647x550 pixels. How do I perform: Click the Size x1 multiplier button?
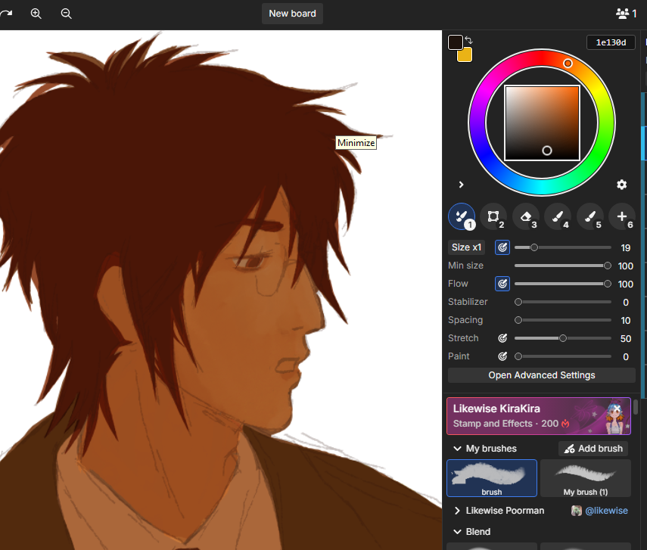tap(466, 247)
